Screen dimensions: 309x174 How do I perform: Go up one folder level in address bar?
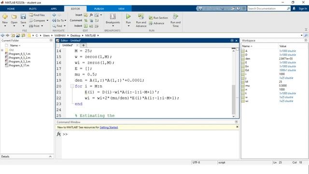pos(13,35)
